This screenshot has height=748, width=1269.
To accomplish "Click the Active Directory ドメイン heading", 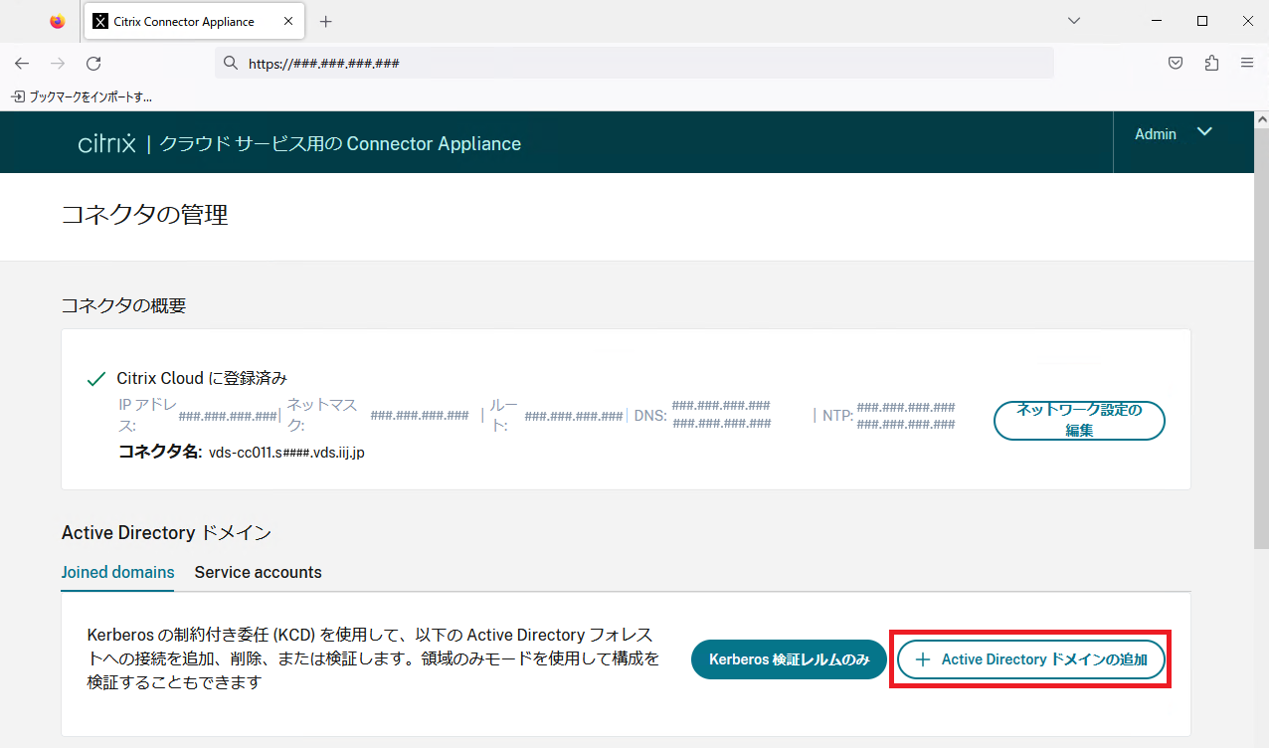I will tap(166, 533).
